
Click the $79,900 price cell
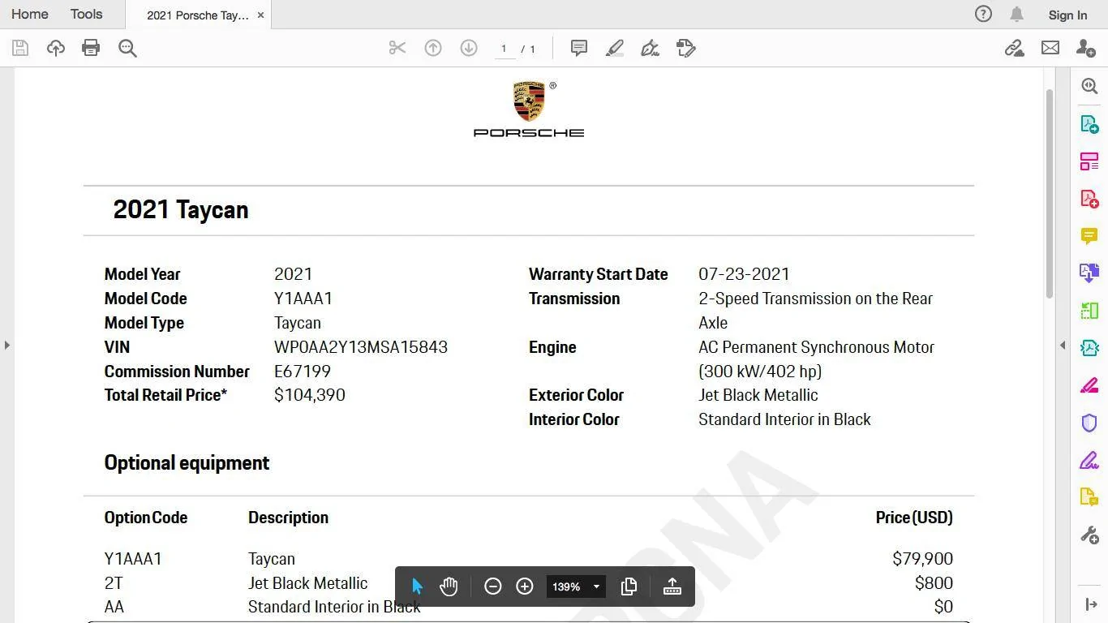[922, 559]
